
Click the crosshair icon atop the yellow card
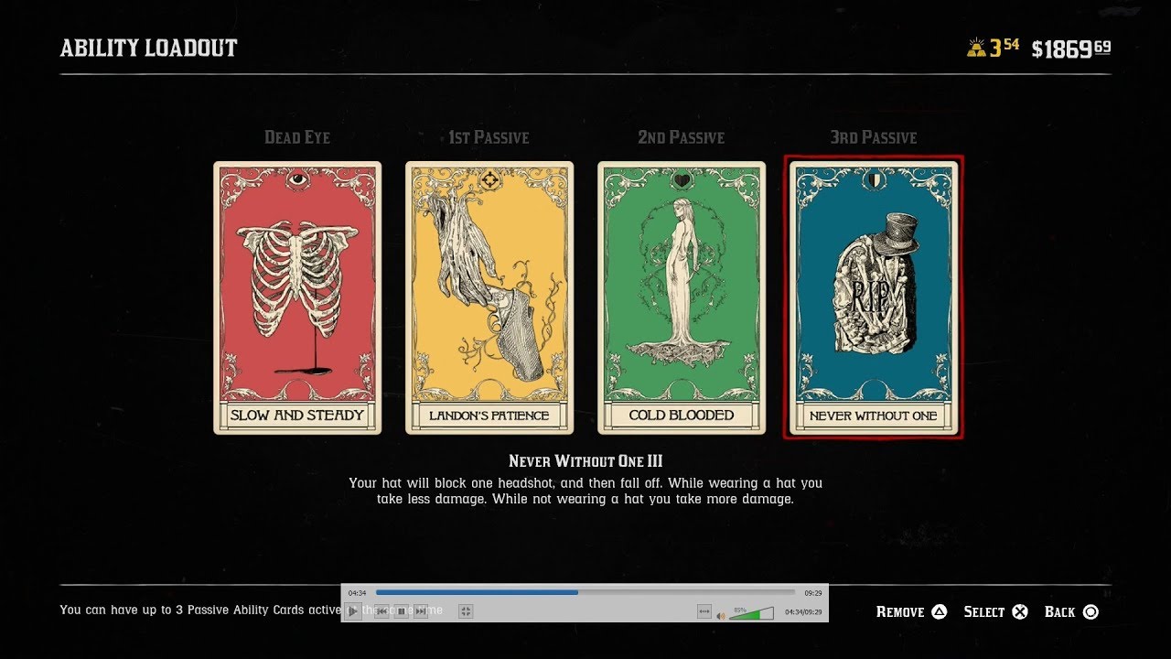(x=489, y=181)
